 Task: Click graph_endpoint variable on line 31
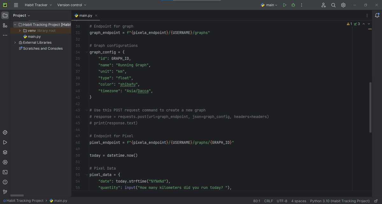click(x=105, y=33)
